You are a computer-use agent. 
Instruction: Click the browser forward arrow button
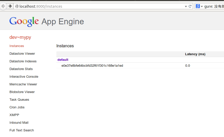pyautogui.click(x=10, y=6)
